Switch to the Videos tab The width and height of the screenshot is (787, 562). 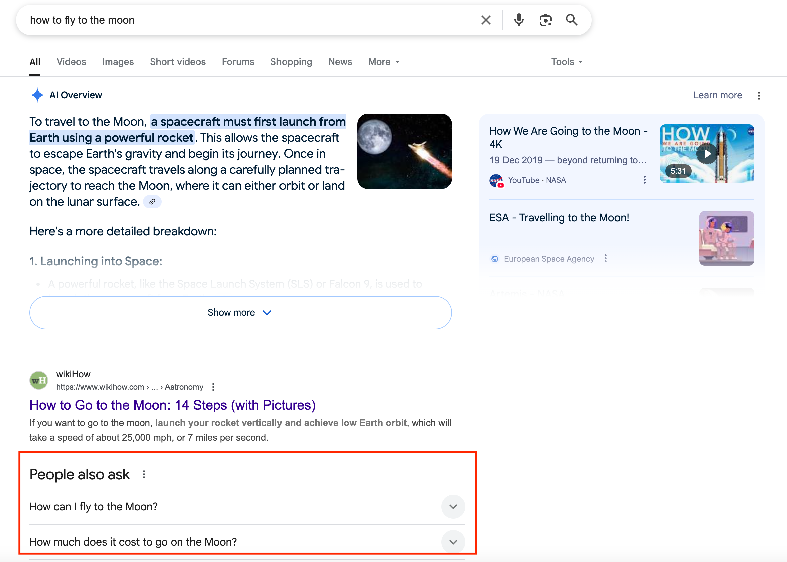(x=71, y=62)
